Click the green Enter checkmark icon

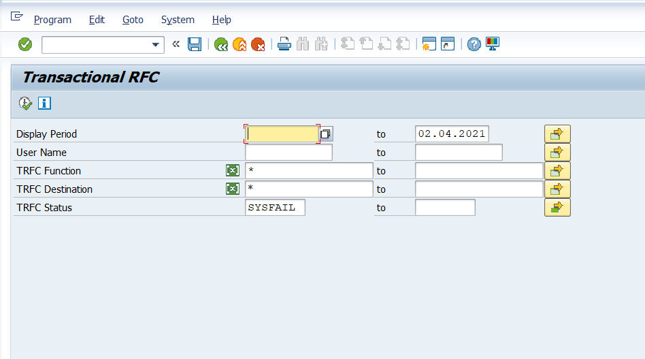[x=25, y=44]
